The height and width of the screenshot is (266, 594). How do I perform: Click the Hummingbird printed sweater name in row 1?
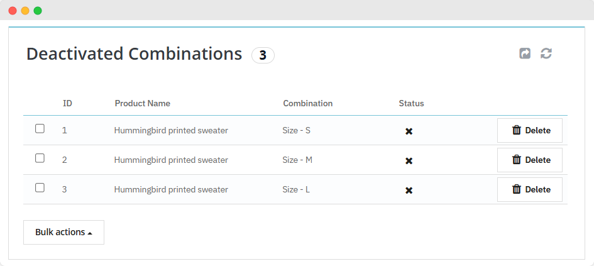click(x=171, y=131)
